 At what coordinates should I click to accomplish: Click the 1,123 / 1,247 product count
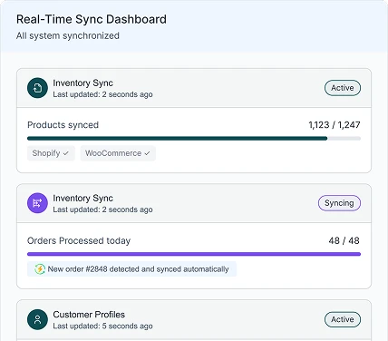click(x=335, y=125)
